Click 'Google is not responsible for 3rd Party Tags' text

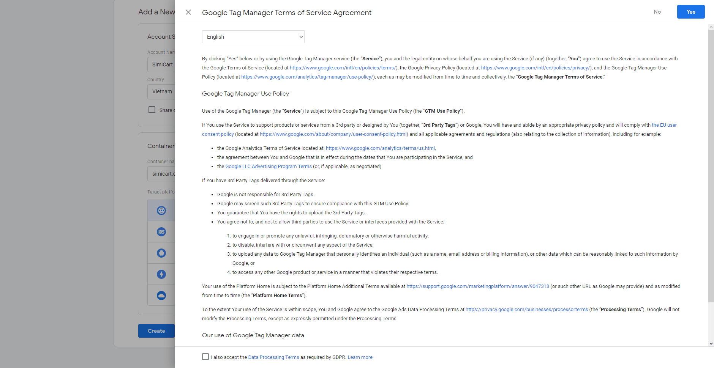[x=265, y=195]
